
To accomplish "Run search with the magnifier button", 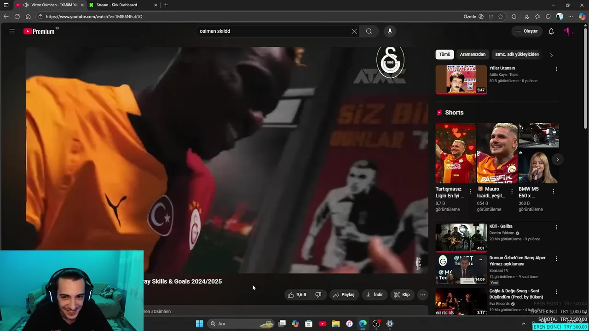I will click(369, 31).
